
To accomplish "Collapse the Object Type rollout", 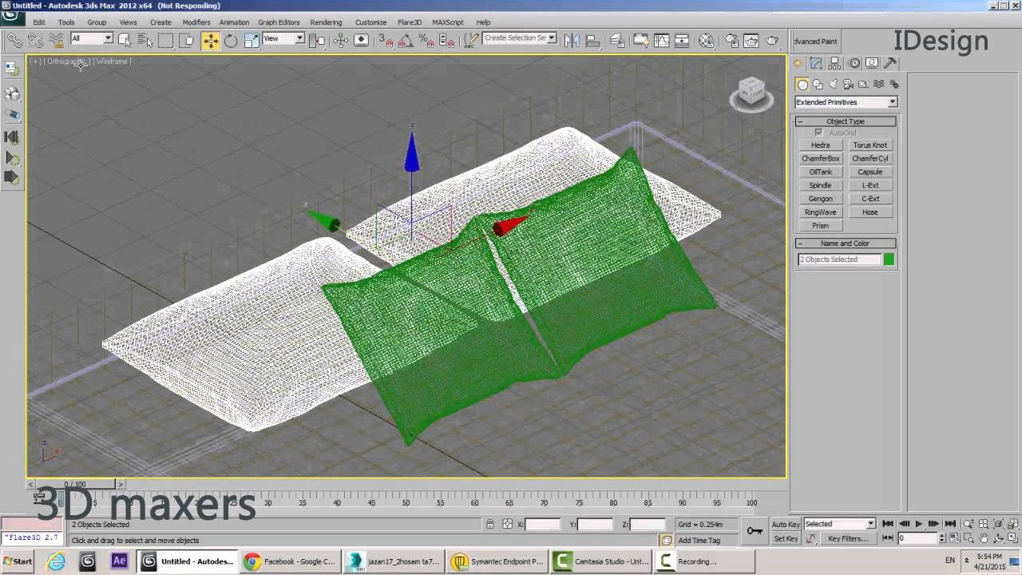I will (846, 121).
